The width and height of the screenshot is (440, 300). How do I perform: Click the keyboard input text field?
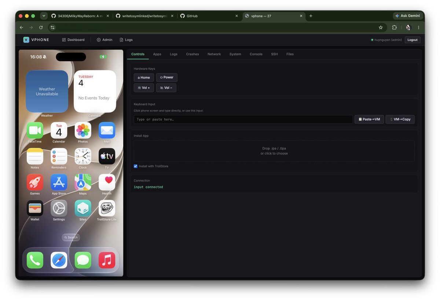243,119
